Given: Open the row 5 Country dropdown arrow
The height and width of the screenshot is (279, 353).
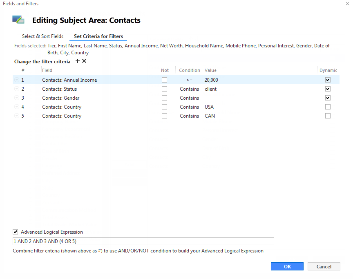Looking at the screenshot, I should pyautogui.click(x=17, y=116).
